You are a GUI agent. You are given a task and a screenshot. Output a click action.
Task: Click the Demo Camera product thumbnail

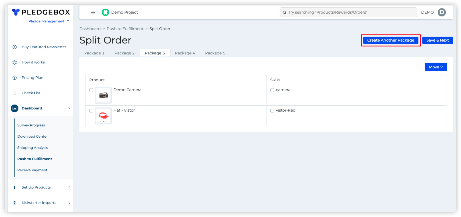coord(103,95)
